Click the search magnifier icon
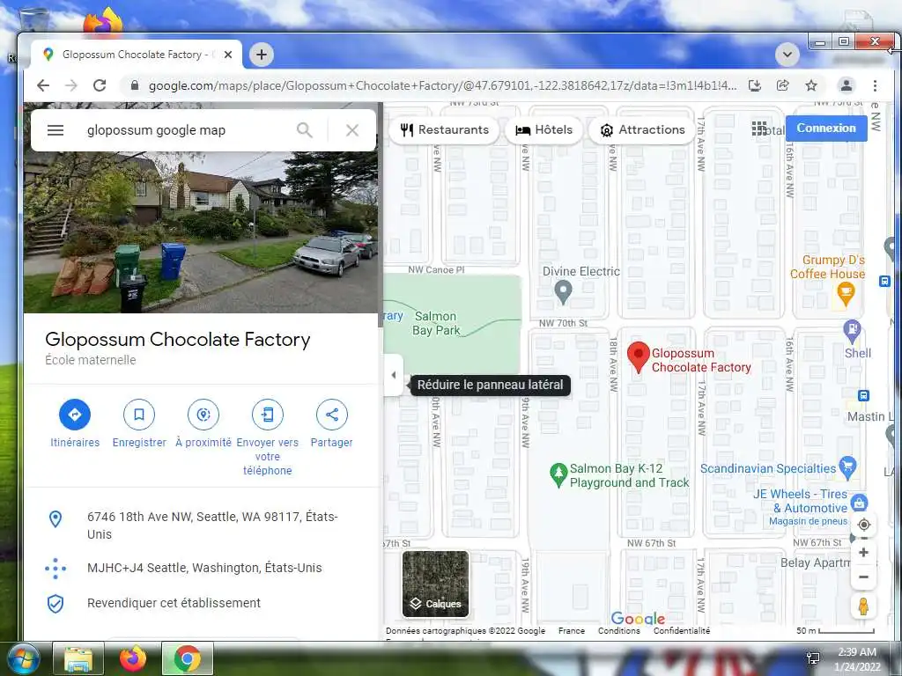This screenshot has width=902, height=676. [x=304, y=130]
